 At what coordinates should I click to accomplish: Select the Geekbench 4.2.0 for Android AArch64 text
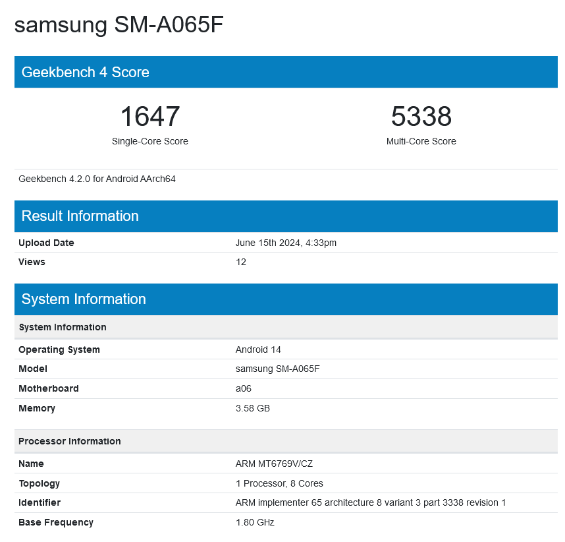coord(96,179)
